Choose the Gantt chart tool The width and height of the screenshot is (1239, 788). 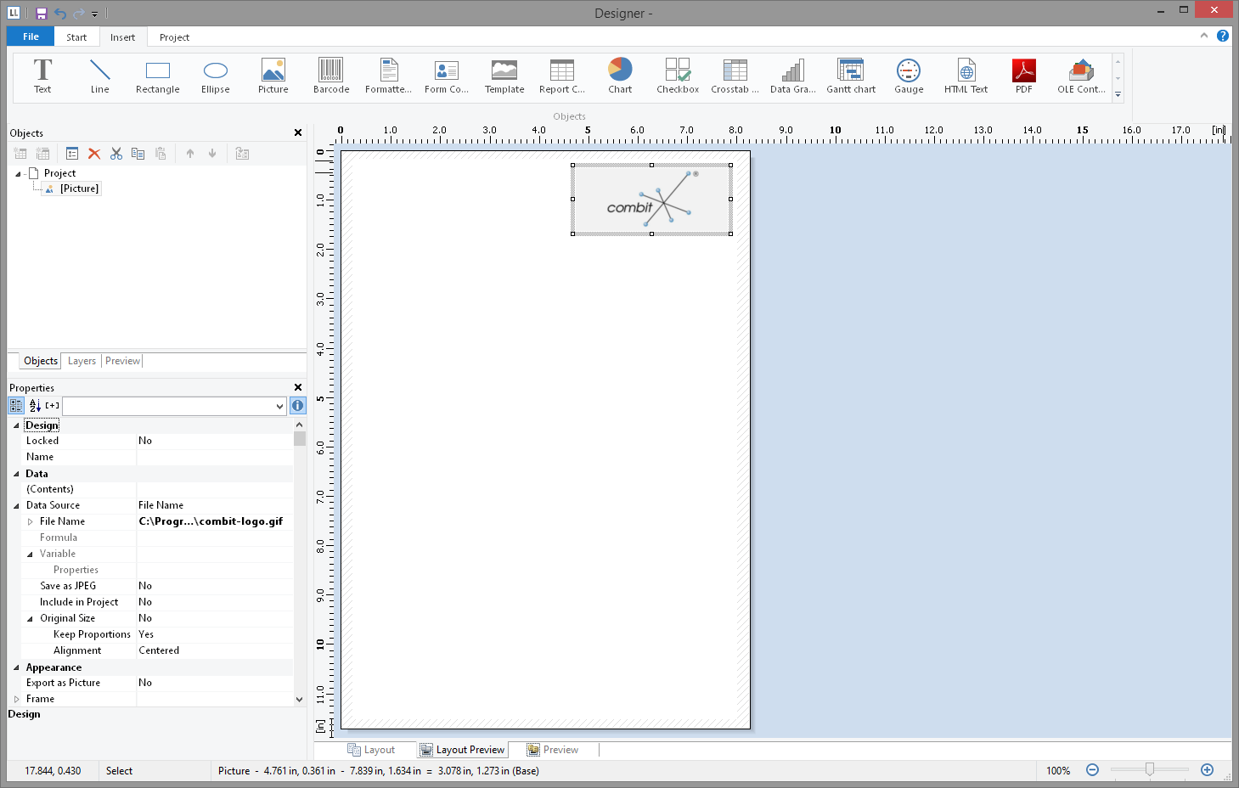850,76
